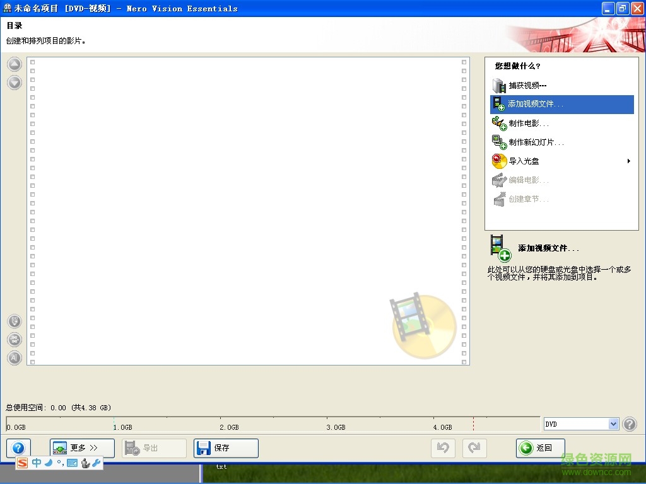646x484 pixels.
Task: Toggle Chinese/English input with 中 indicator
Action: (37, 463)
